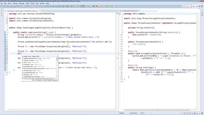Click the Smart Insert status entry

134,113
